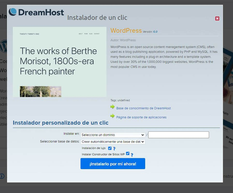Uncheck Instalar Constructor de Sitios WP

(x=128, y=154)
